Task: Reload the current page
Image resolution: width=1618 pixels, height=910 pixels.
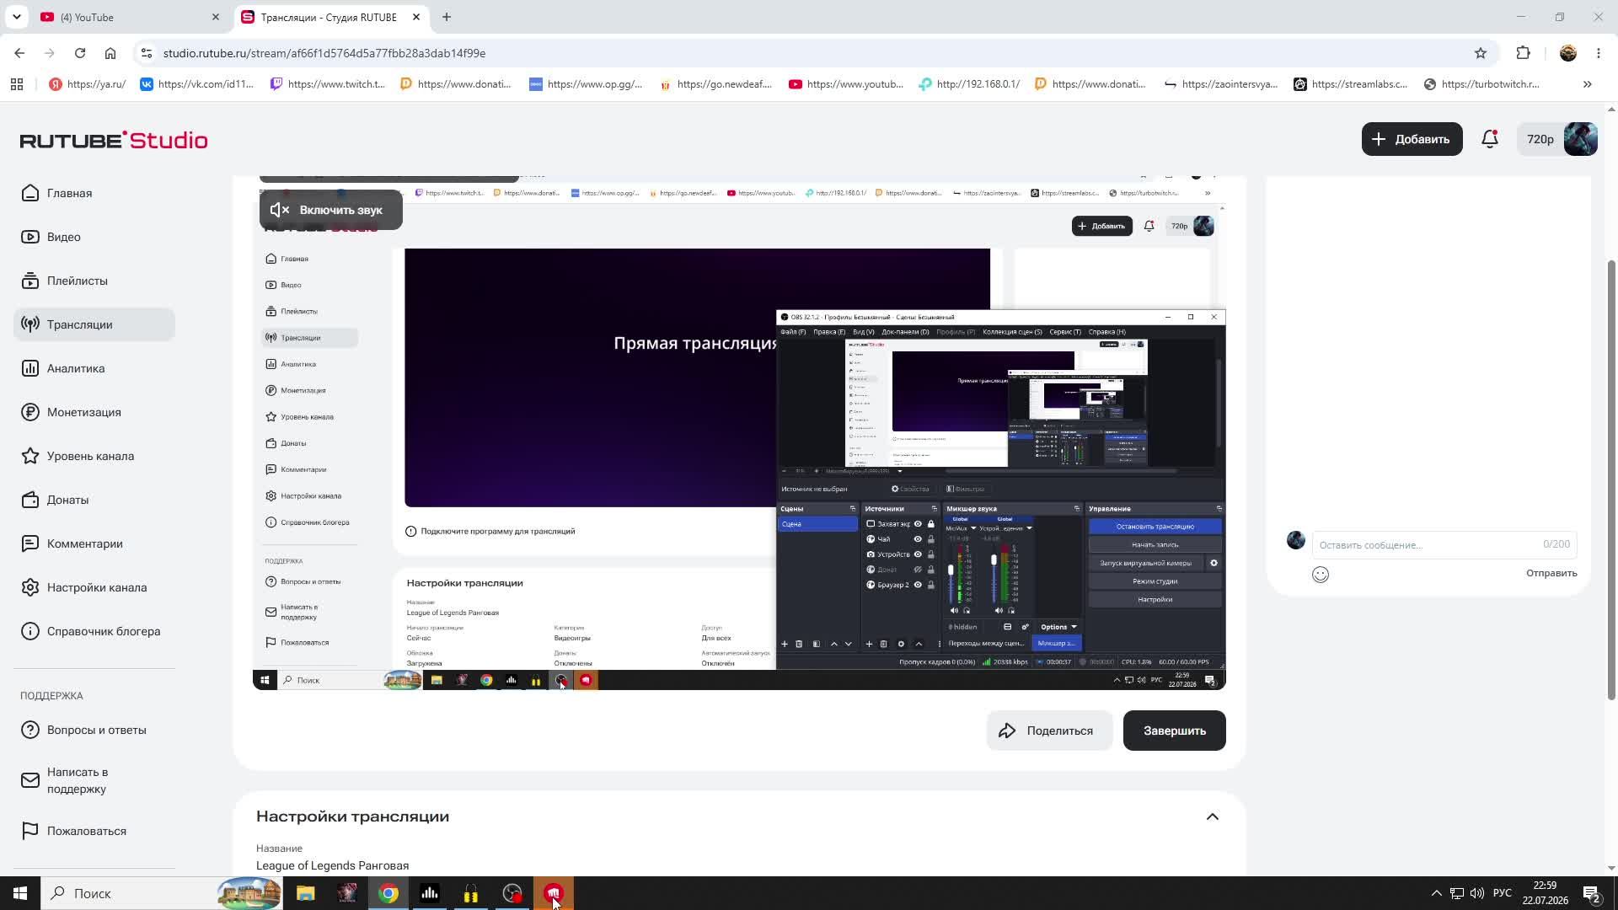Action: pyautogui.click(x=80, y=53)
